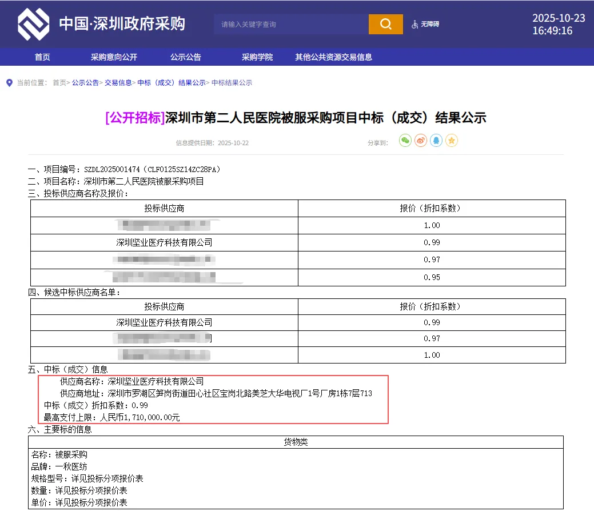Go to the 公示公告 navigation tab
The height and width of the screenshot is (511, 594).
coord(185,57)
